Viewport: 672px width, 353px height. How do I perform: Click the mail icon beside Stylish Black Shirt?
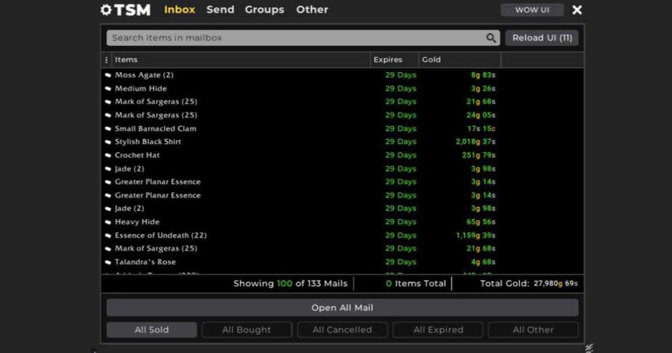pos(108,142)
